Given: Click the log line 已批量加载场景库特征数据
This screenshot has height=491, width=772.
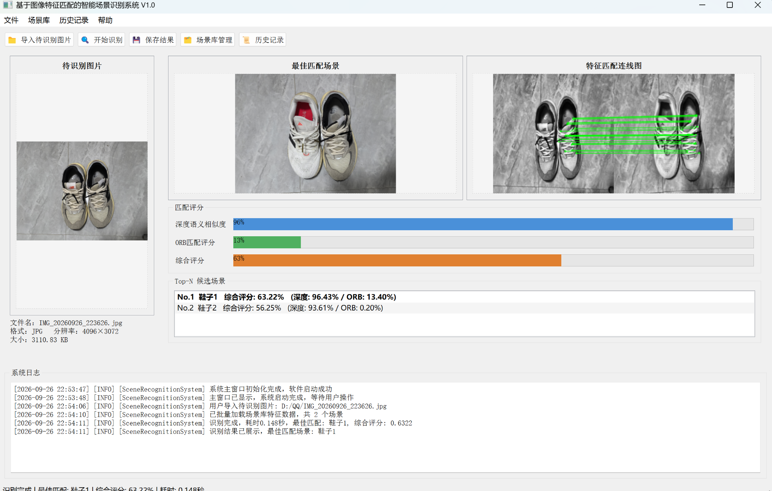Looking at the screenshot, I should (x=178, y=415).
